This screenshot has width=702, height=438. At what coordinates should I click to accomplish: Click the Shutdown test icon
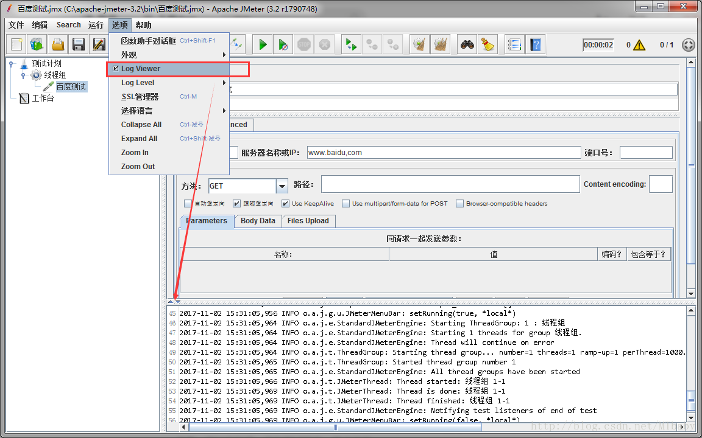tap(325, 44)
